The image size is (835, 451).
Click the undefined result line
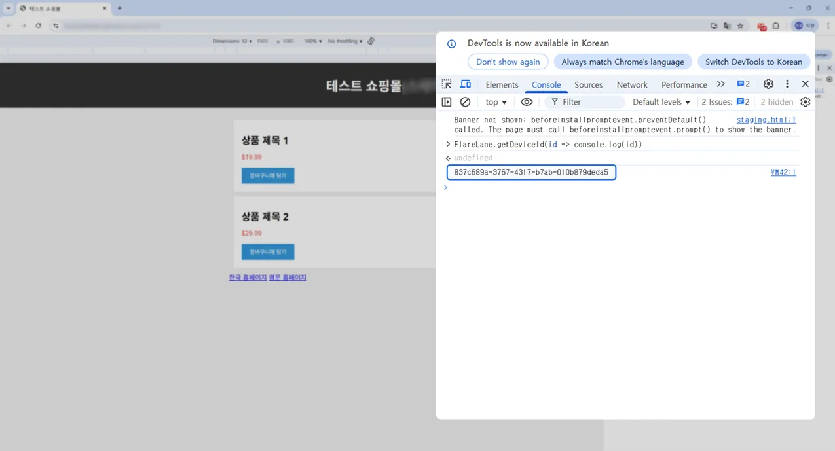tap(473, 158)
